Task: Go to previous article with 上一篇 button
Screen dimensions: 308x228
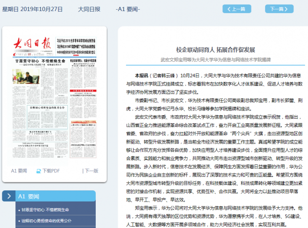Action: 237,9
